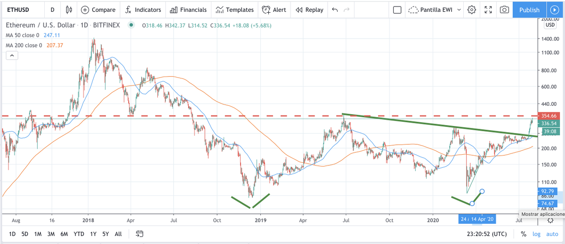Image resolution: width=565 pixels, height=244 pixels.
Task: Click the Compare symbol button
Action: pos(98,9)
